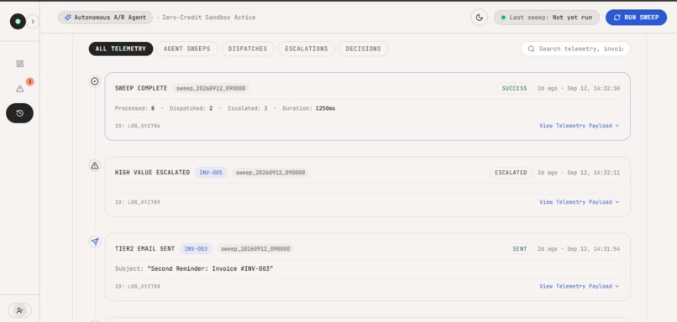This screenshot has height=322, width=677.
Task: Click the sweep_20260912_090000 tag on Sweep Complete
Action: coord(211,88)
